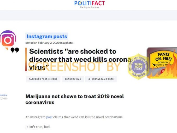Open the Instagram posts source link
Viewport: 177px width, 133px height.
pos(47,36)
